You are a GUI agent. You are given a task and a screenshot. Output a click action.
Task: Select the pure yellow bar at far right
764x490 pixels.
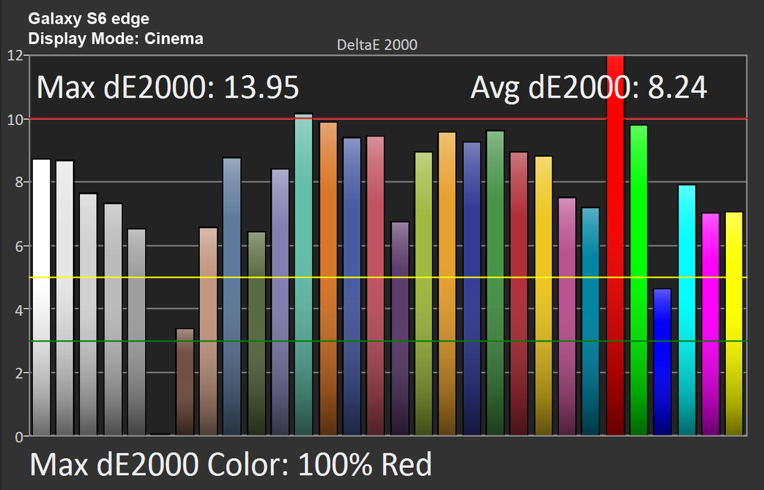click(x=735, y=324)
